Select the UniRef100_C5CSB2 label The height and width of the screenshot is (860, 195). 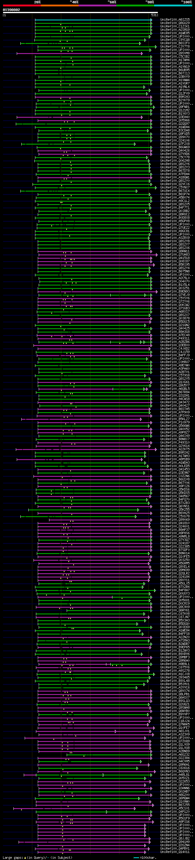(x=175, y=56)
